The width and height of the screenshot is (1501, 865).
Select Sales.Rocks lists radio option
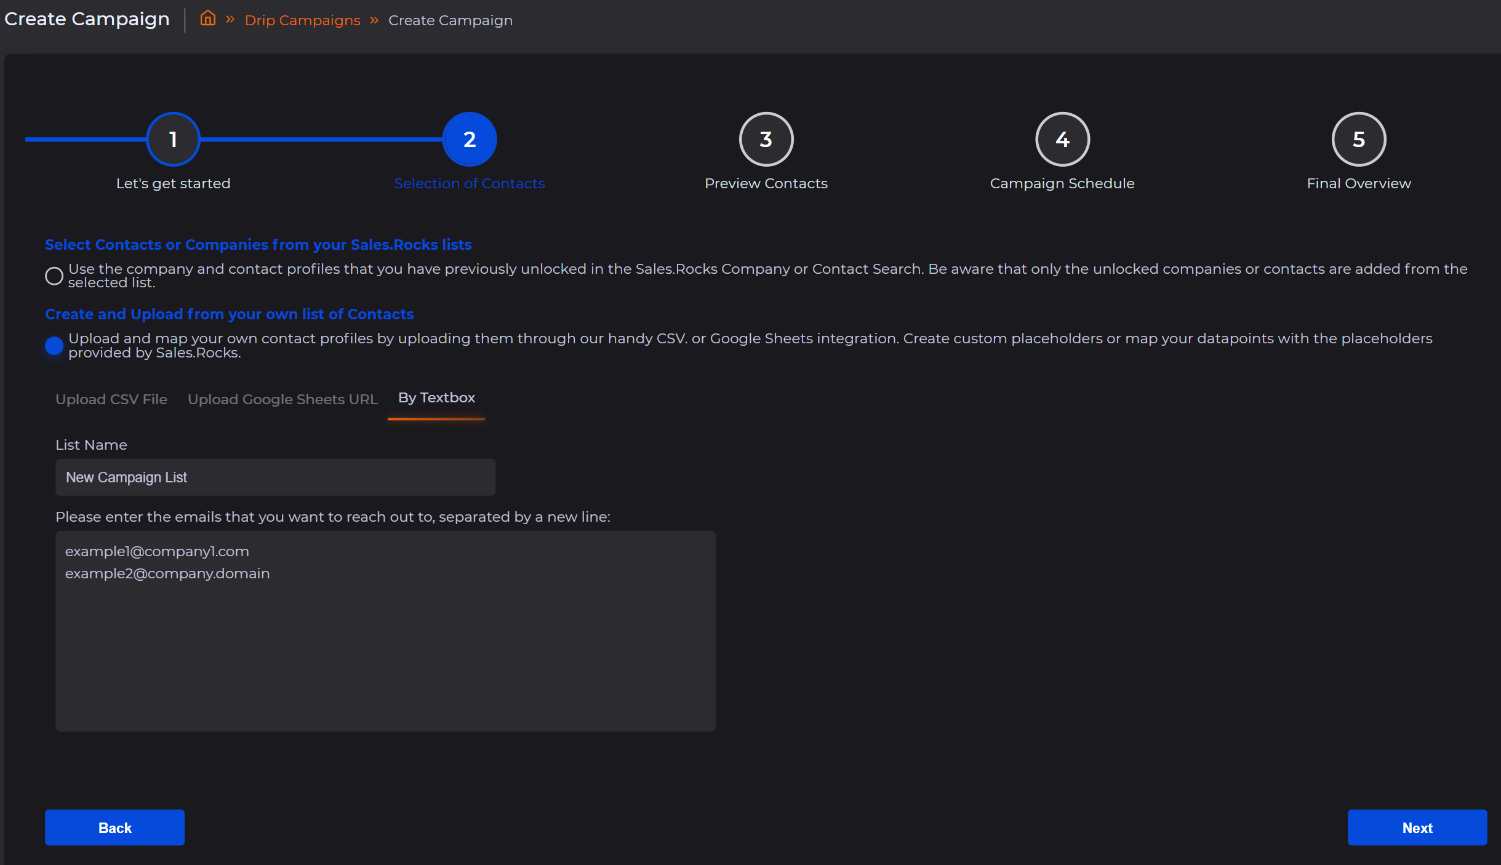pyautogui.click(x=54, y=276)
